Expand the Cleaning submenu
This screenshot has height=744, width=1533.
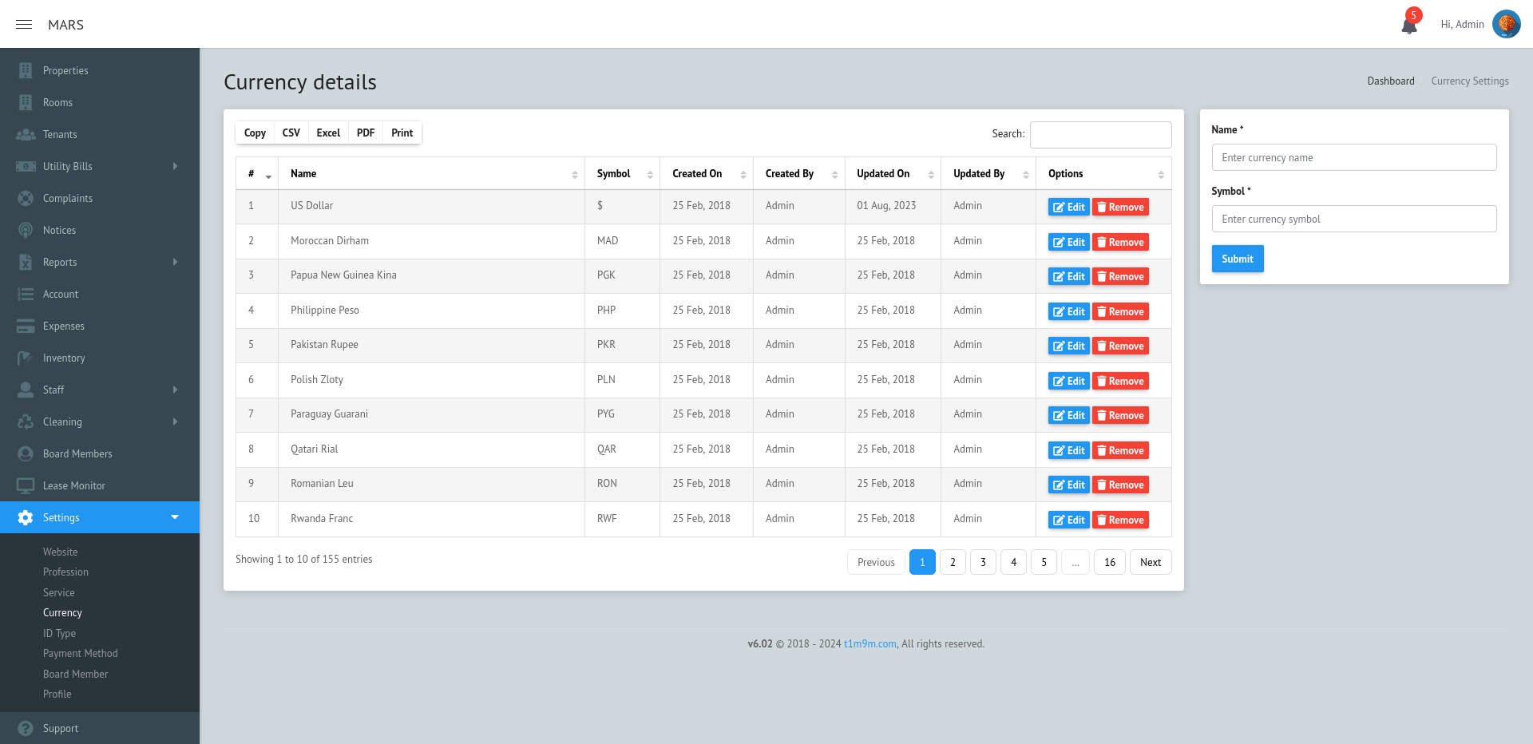(x=100, y=421)
